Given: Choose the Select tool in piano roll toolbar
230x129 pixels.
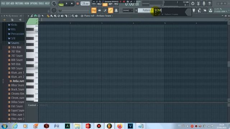Looking at the screenshot, I should pos(69,16).
